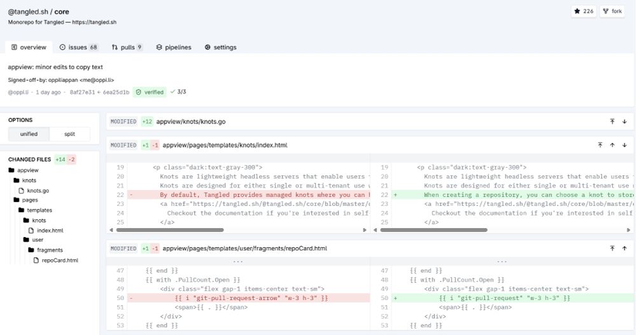This screenshot has width=636, height=335.
Task: Select the user folder in the tree
Action: tap(33, 240)
